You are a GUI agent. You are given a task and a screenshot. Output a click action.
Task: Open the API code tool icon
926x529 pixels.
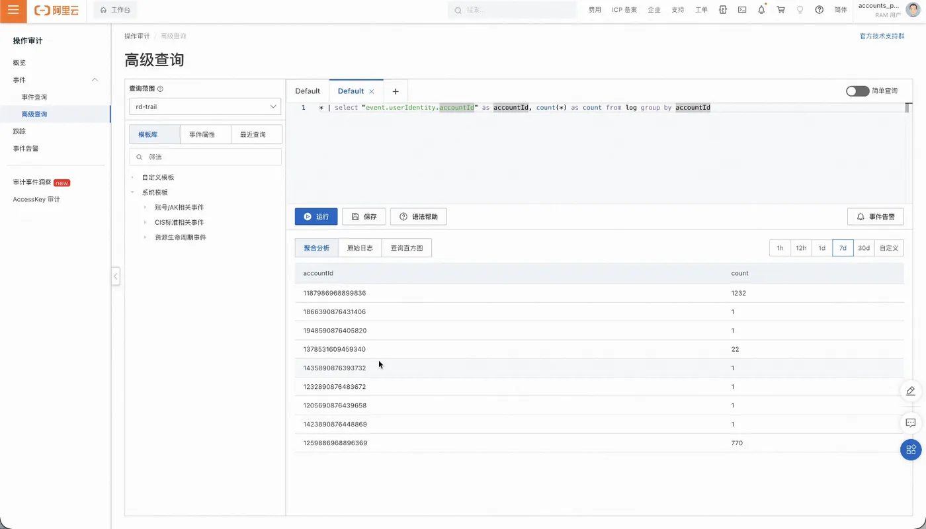(723, 10)
